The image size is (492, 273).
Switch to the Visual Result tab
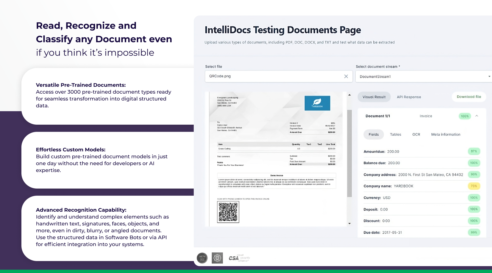coord(374,97)
